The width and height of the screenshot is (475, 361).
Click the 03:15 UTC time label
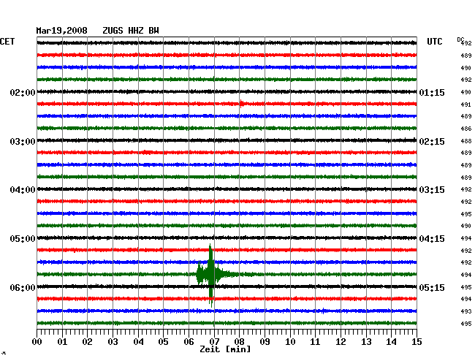[x=432, y=190]
